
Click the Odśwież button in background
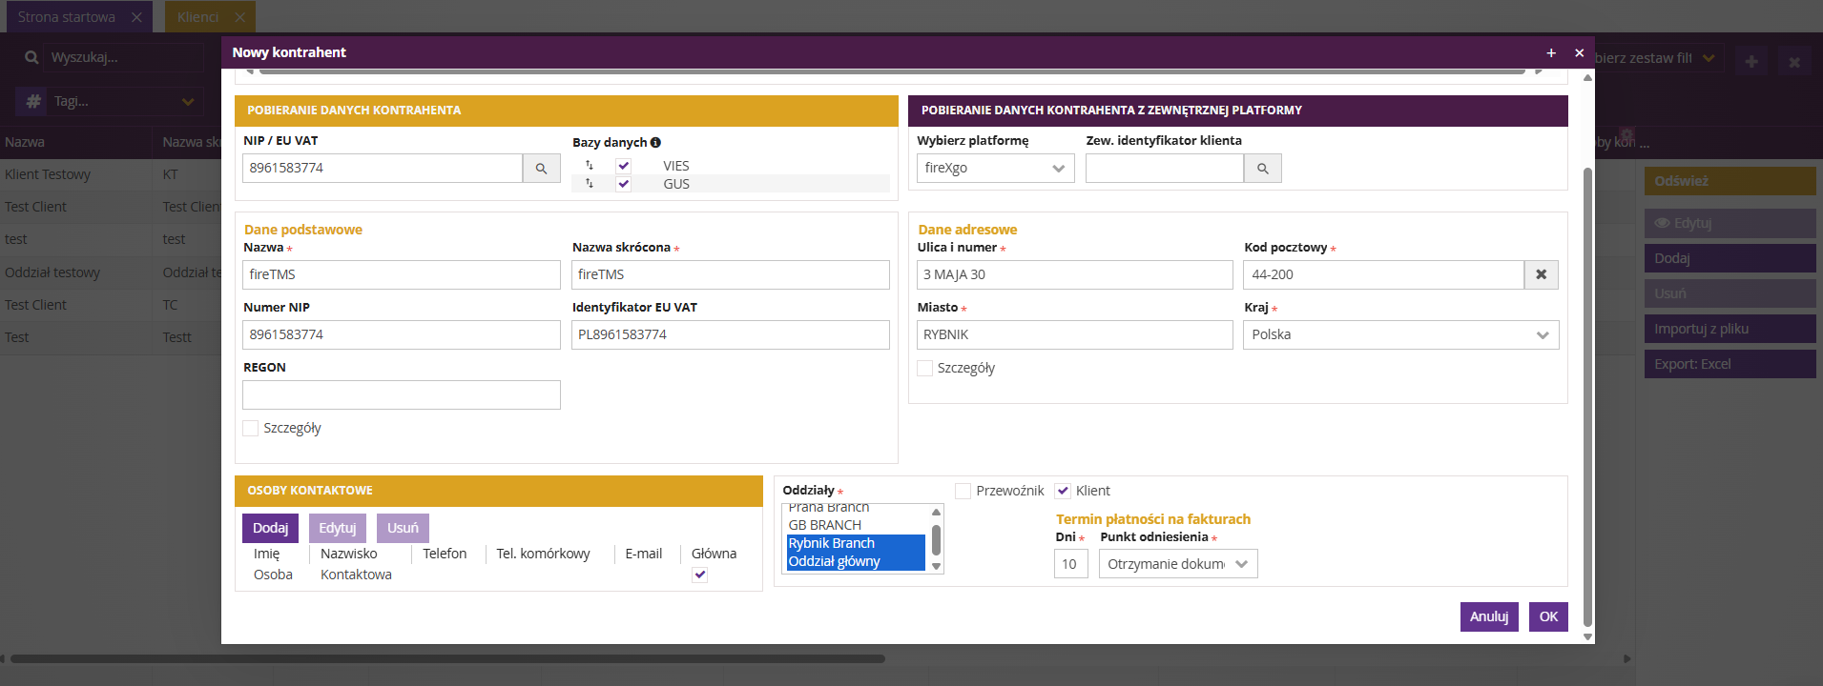click(x=1730, y=181)
